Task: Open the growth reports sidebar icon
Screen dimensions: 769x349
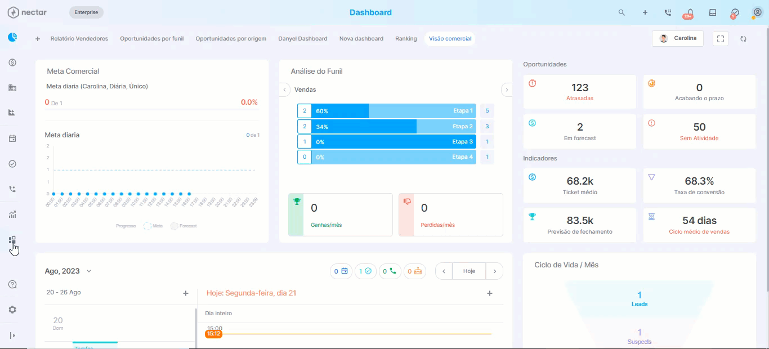Action: pyautogui.click(x=12, y=214)
